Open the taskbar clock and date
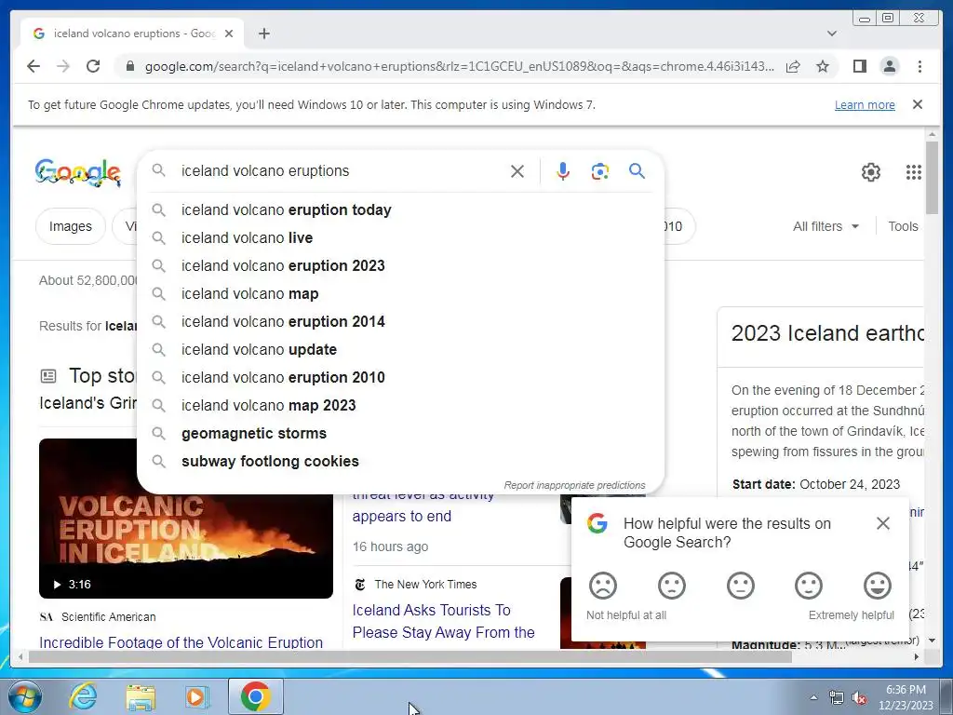The width and height of the screenshot is (953, 715). (x=906, y=697)
